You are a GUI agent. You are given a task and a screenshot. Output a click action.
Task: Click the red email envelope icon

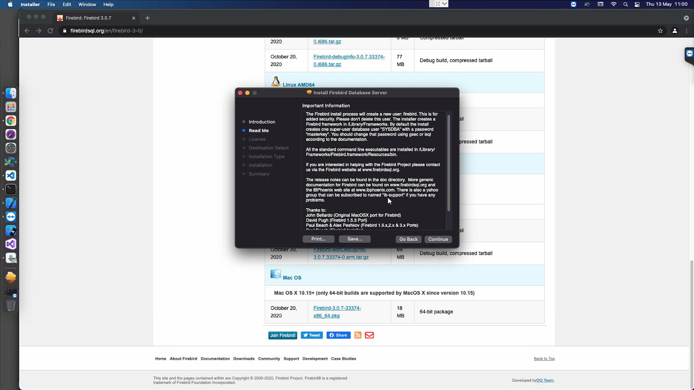pyautogui.click(x=369, y=335)
